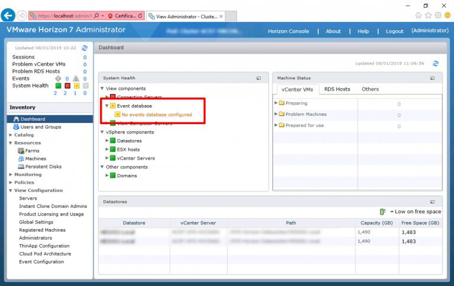Screen dimensions: 454x286
Task: Click the green System Health status square
Action: 58,86
